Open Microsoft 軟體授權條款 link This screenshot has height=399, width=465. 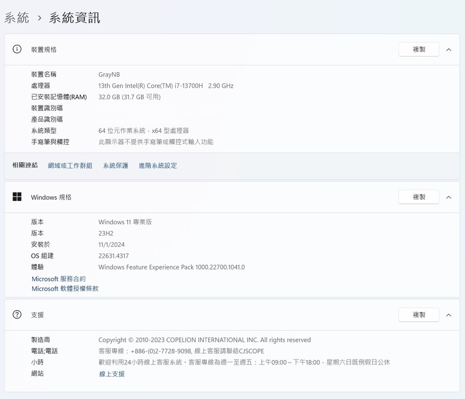[65, 289]
